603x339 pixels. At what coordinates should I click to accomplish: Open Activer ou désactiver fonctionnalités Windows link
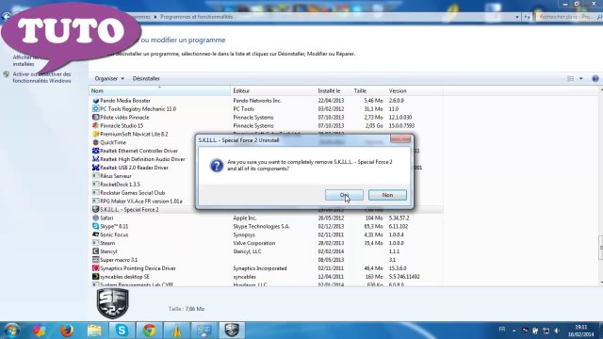[41, 77]
